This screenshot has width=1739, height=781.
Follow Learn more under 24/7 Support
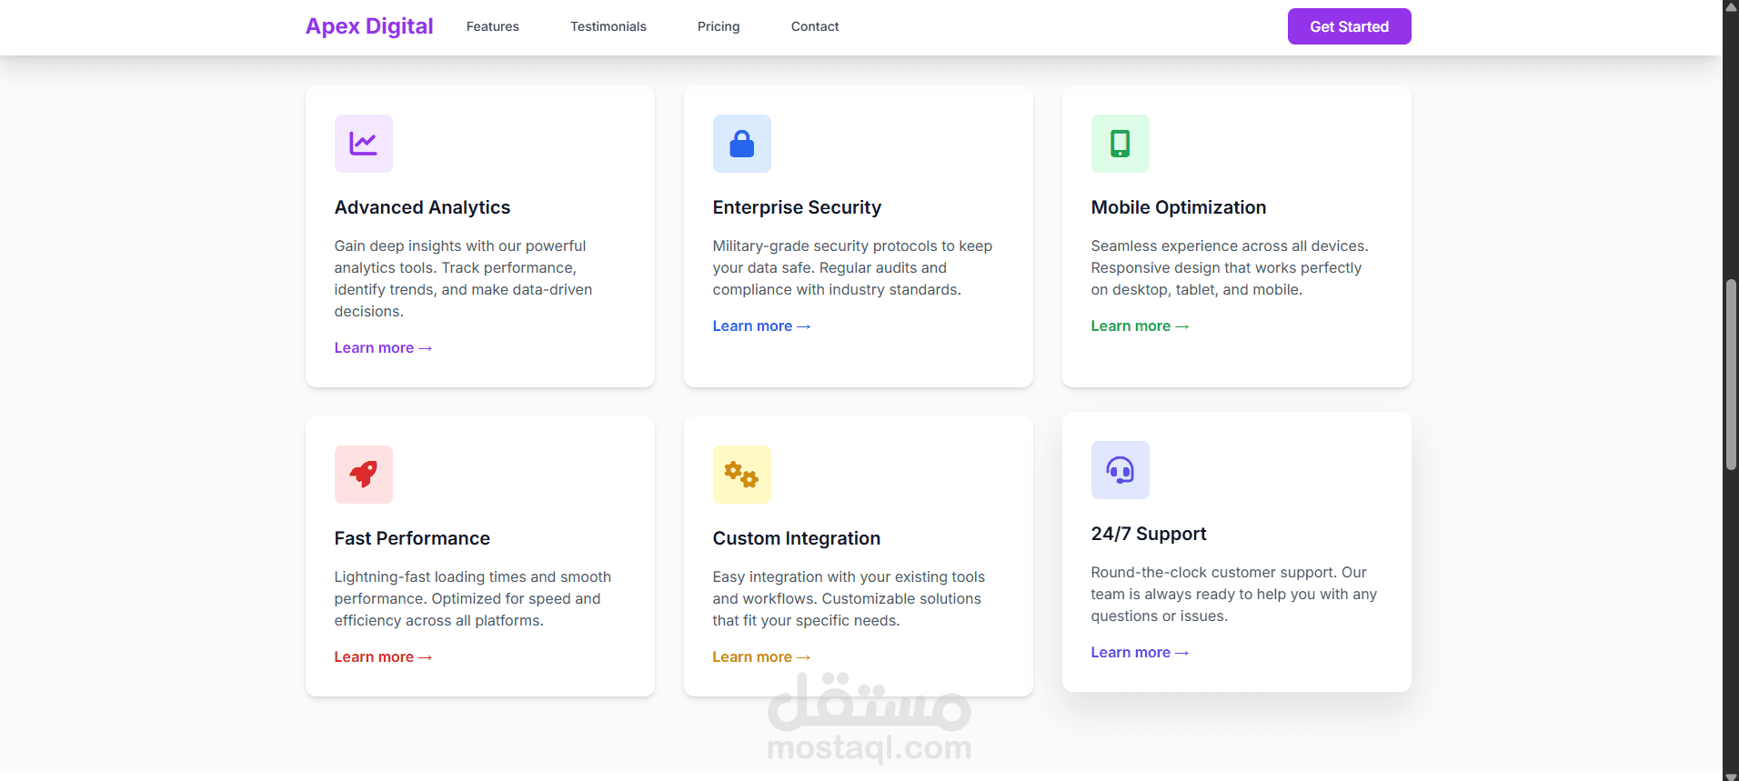(x=1140, y=652)
